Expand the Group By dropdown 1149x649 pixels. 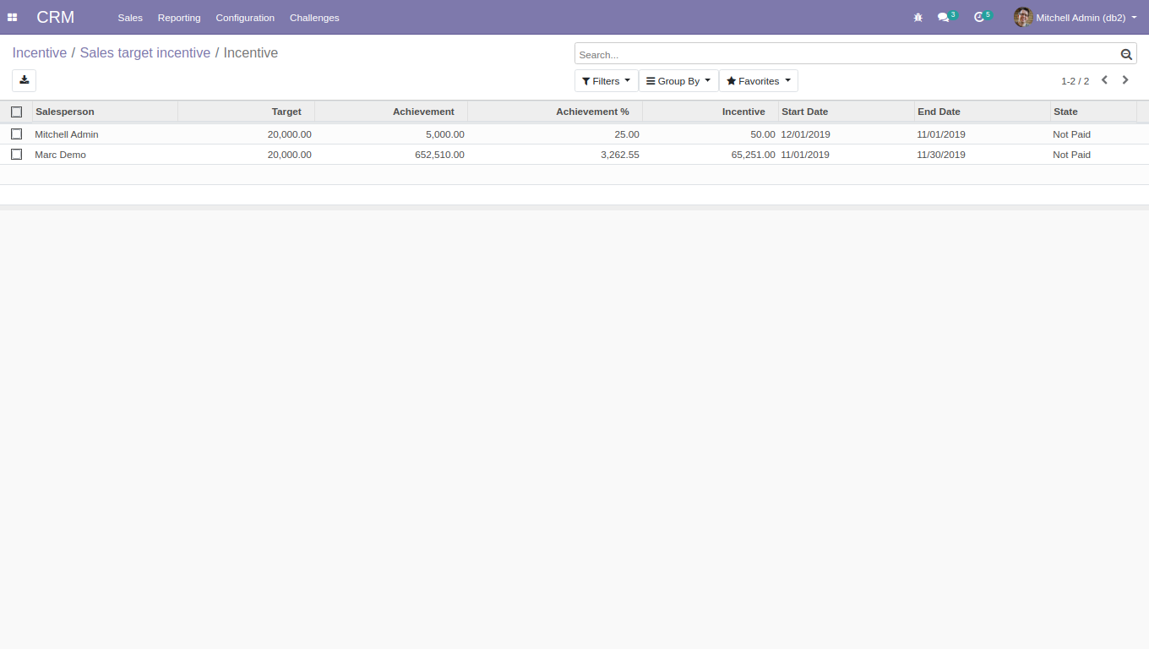point(678,81)
